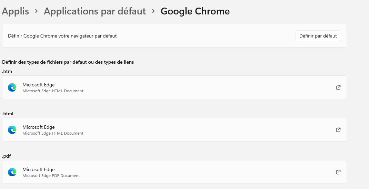The image size is (369, 189).
Task: Click Microsoft Edge HTML Document under .html
Action: tap(53, 133)
